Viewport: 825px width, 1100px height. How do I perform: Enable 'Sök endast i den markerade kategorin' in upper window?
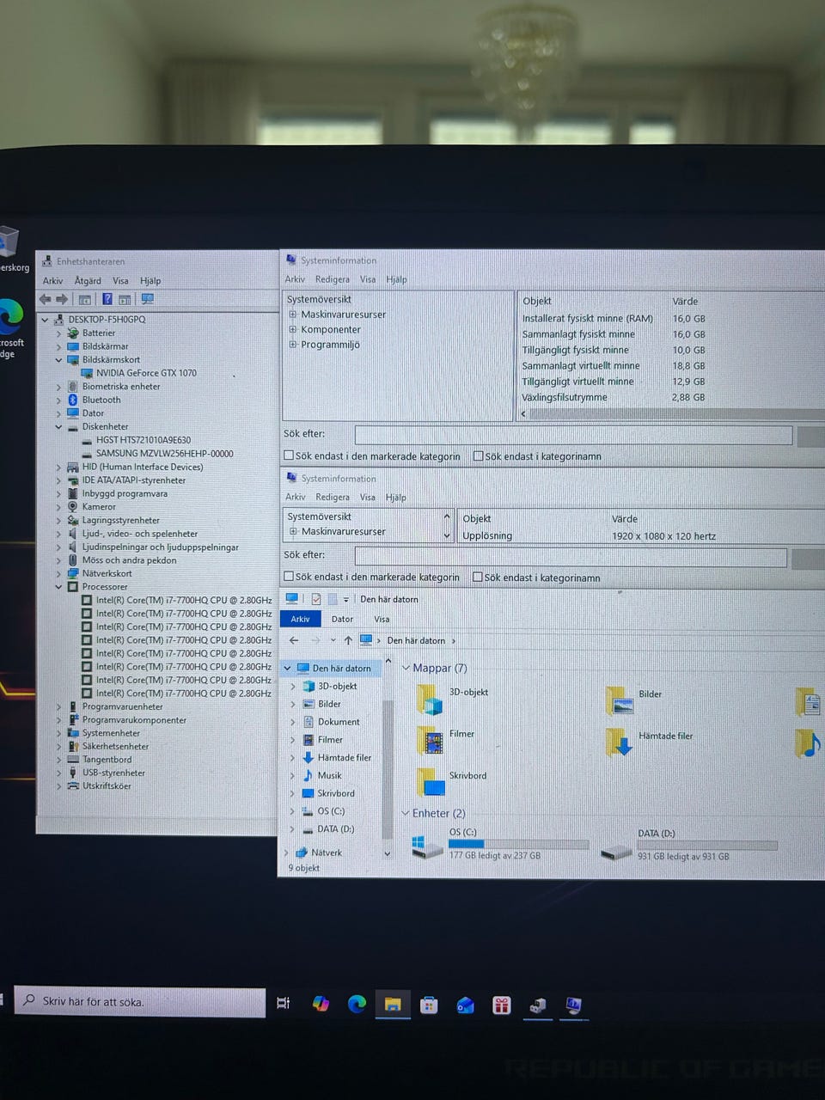(x=290, y=456)
